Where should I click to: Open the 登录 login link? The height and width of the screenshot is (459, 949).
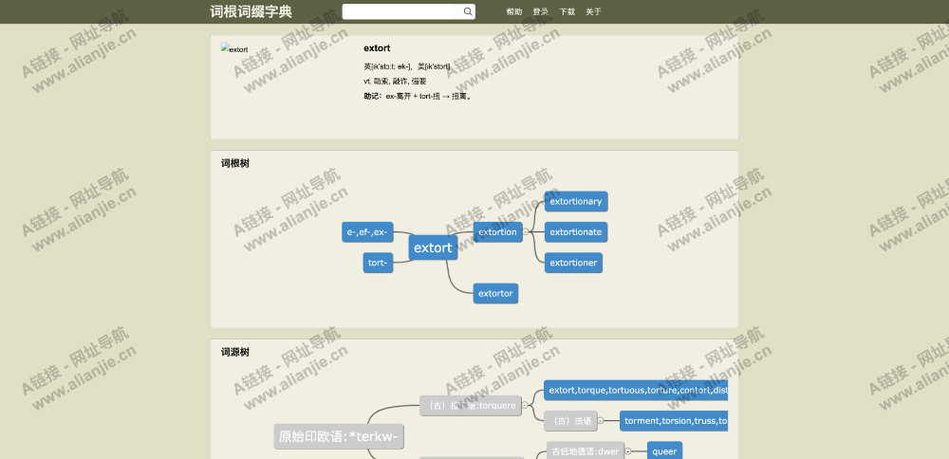click(x=540, y=11)
